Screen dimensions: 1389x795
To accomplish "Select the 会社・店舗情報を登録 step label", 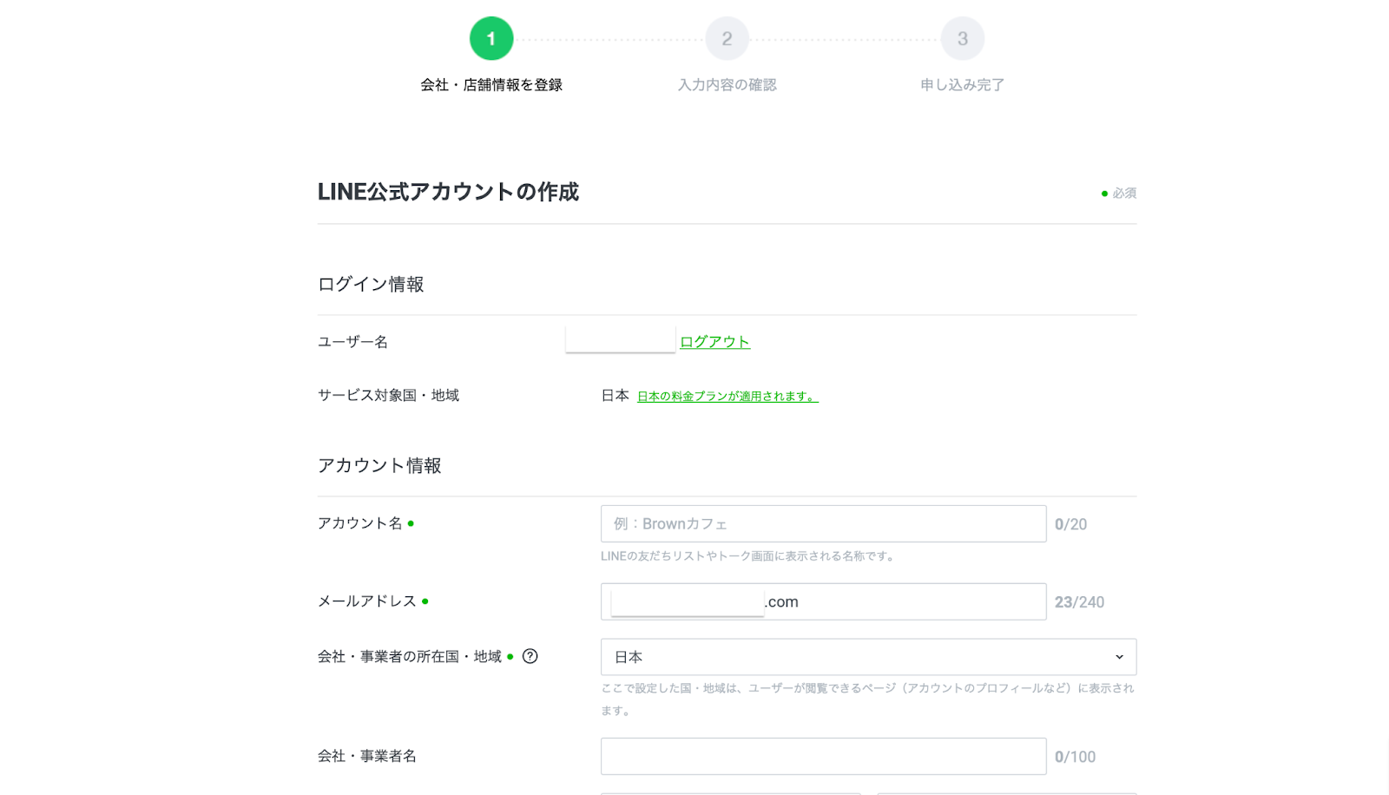I will point(491,85).
